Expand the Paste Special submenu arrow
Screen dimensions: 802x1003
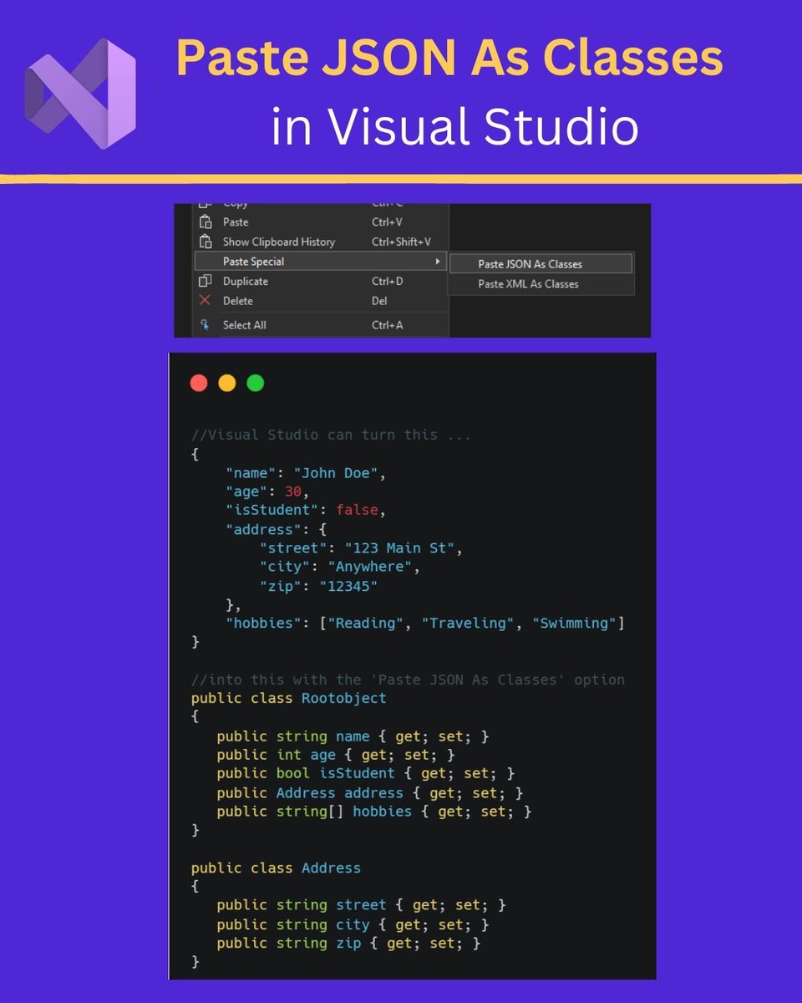tap(438, 262)
